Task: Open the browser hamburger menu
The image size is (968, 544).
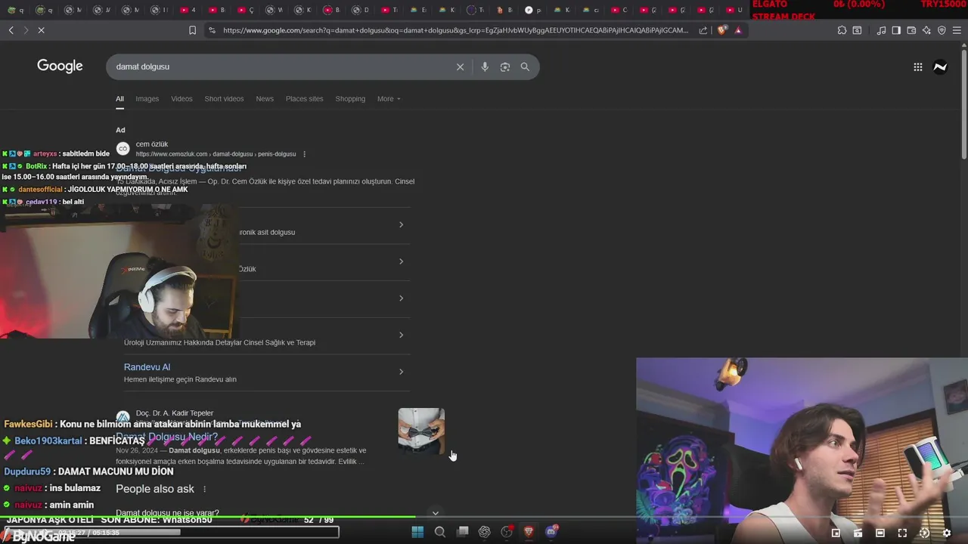Action: 957,30
